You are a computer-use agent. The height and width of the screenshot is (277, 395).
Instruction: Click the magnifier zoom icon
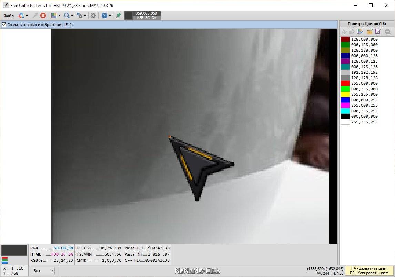tap(67, 16)
